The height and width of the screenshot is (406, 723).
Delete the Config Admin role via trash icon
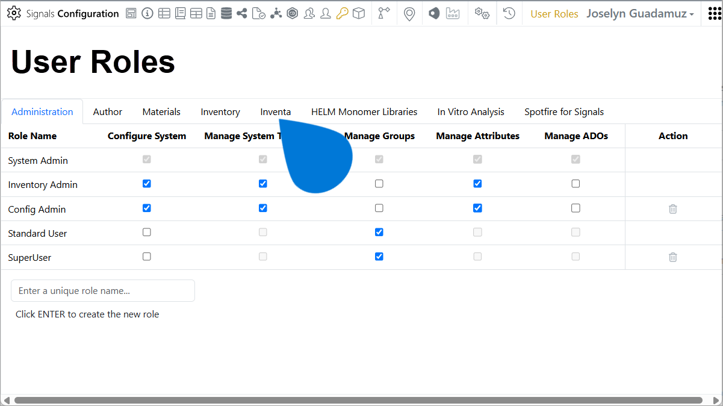point(672,208)
